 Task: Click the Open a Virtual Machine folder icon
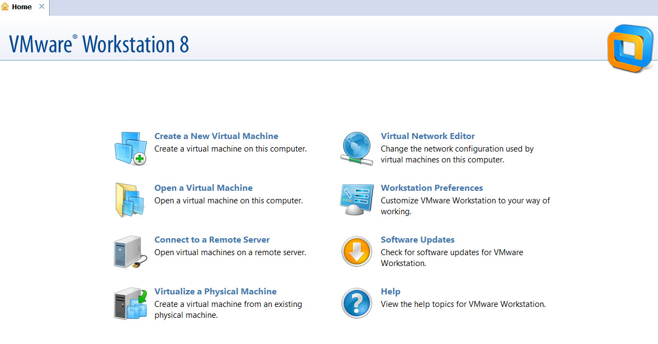pos(131,200)
